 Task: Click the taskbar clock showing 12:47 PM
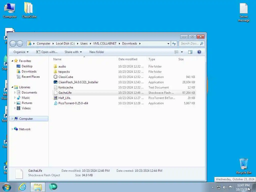point(243,187)
